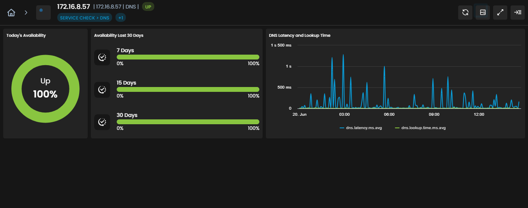The width and height of the screenshot is (528, 208).
Task: Click the UP status badge
Action: click(148, 7)
